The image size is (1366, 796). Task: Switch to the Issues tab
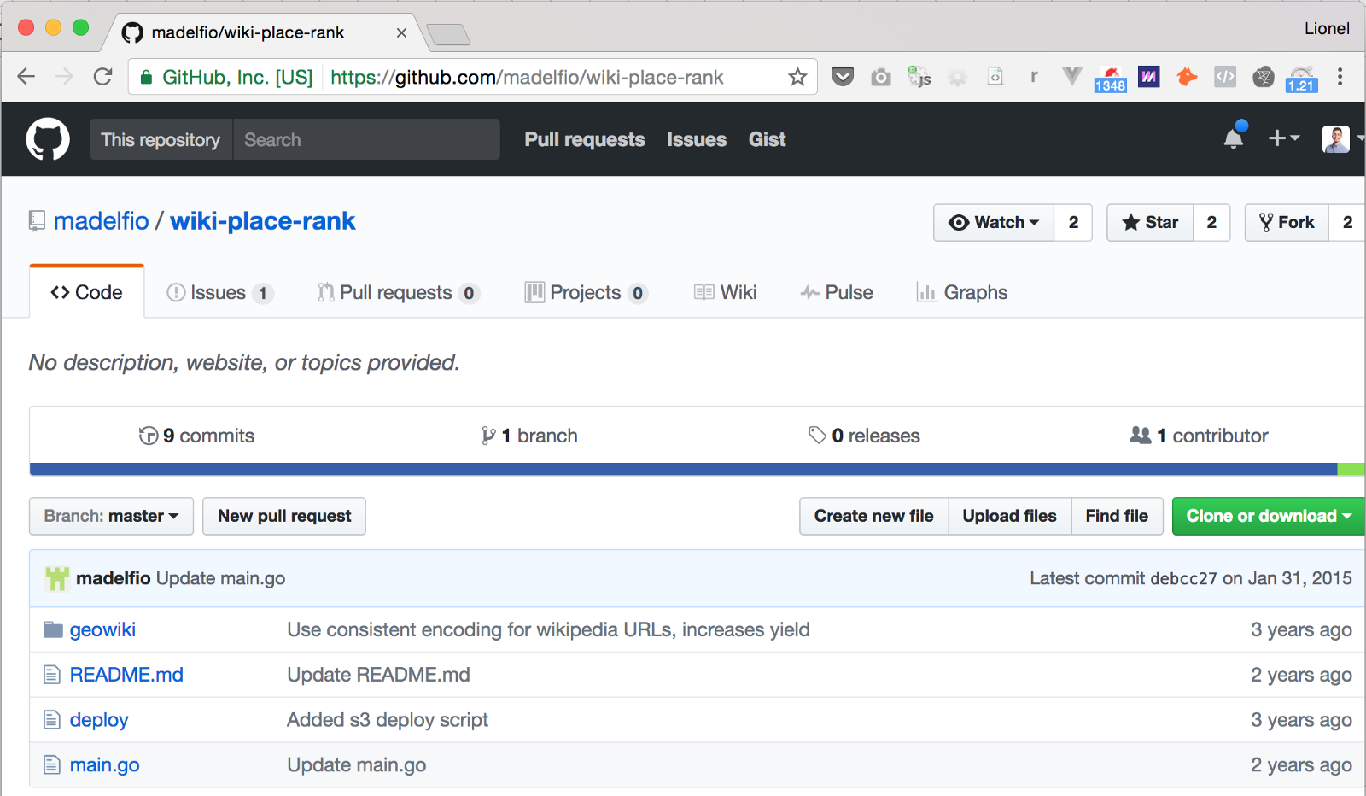(x=219, y=293)
